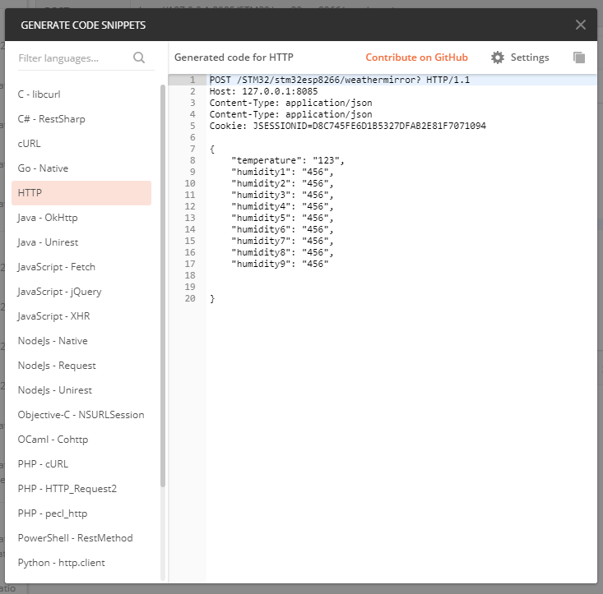Viewport: 603px width, 594px height.
Task: Open Contribute on GitHub link
Action: 416,58
